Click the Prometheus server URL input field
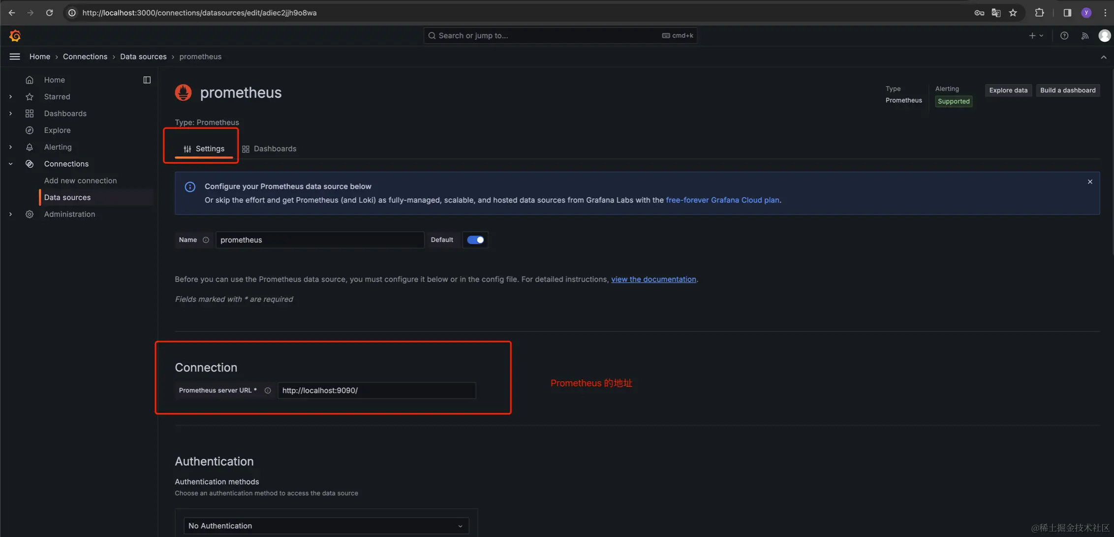The height and width of the screenshot is (537, 1114). tap(376, 390)
